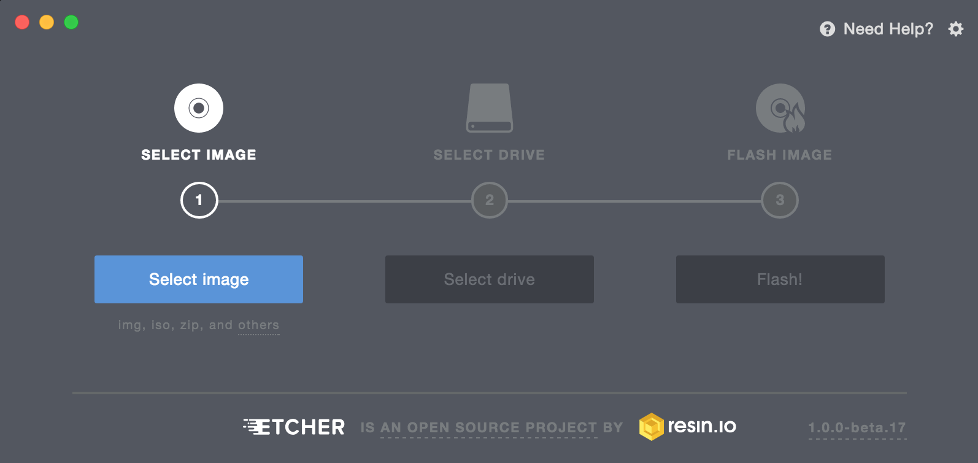Click the step 3 circle
Image resolution: width=978 pixels, height=463 pixels.
coord(780,200)
